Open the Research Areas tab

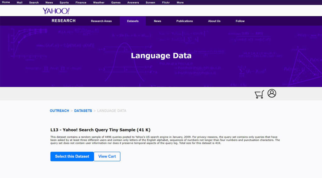[x=101, y=21]
